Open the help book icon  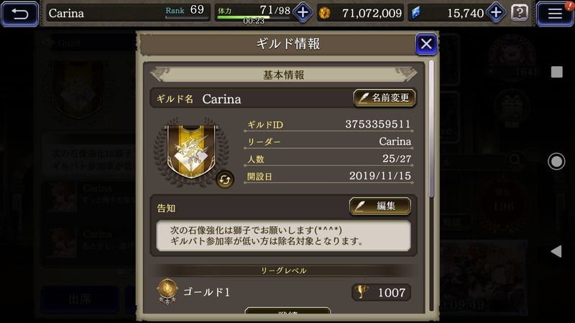[519, 13]
